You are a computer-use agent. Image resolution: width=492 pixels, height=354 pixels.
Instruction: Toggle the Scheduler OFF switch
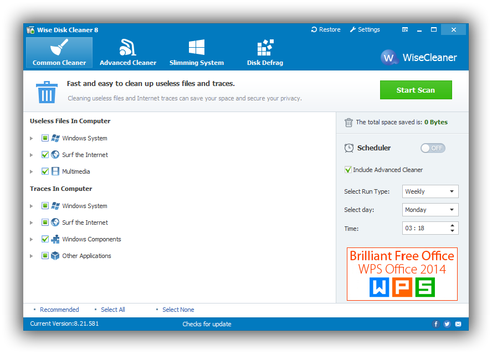click(433, 148)
